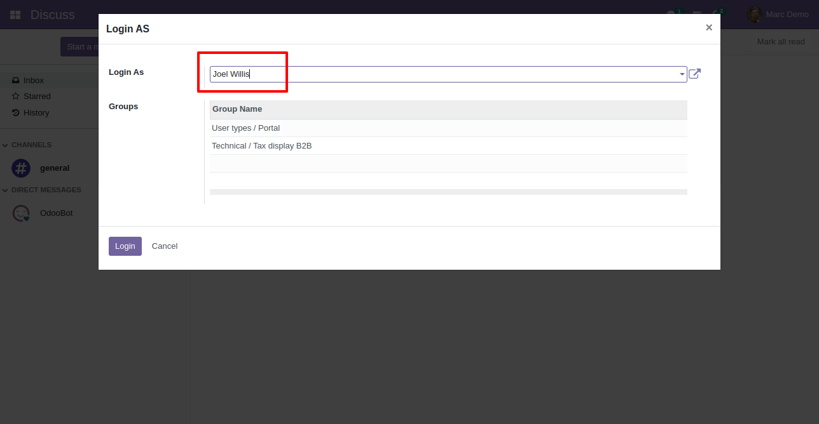
Task: Collapse the DIRECT MESSAGES section
Action: point(42,190)
